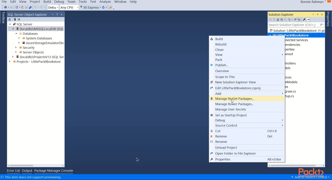This screenshot has width=332, height=180.
Task: Choose Manage Bower Packages... menu entry
Action: (234, 104)
